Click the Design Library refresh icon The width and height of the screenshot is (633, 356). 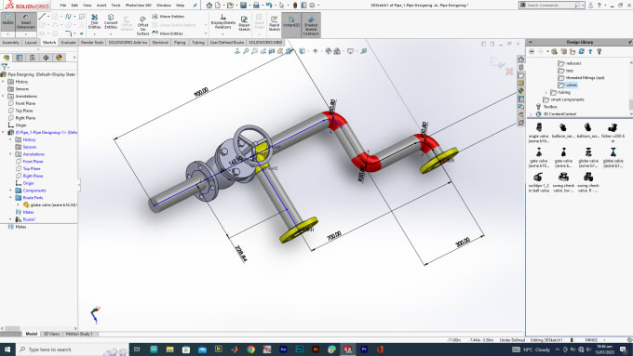(x=581, y=52)
